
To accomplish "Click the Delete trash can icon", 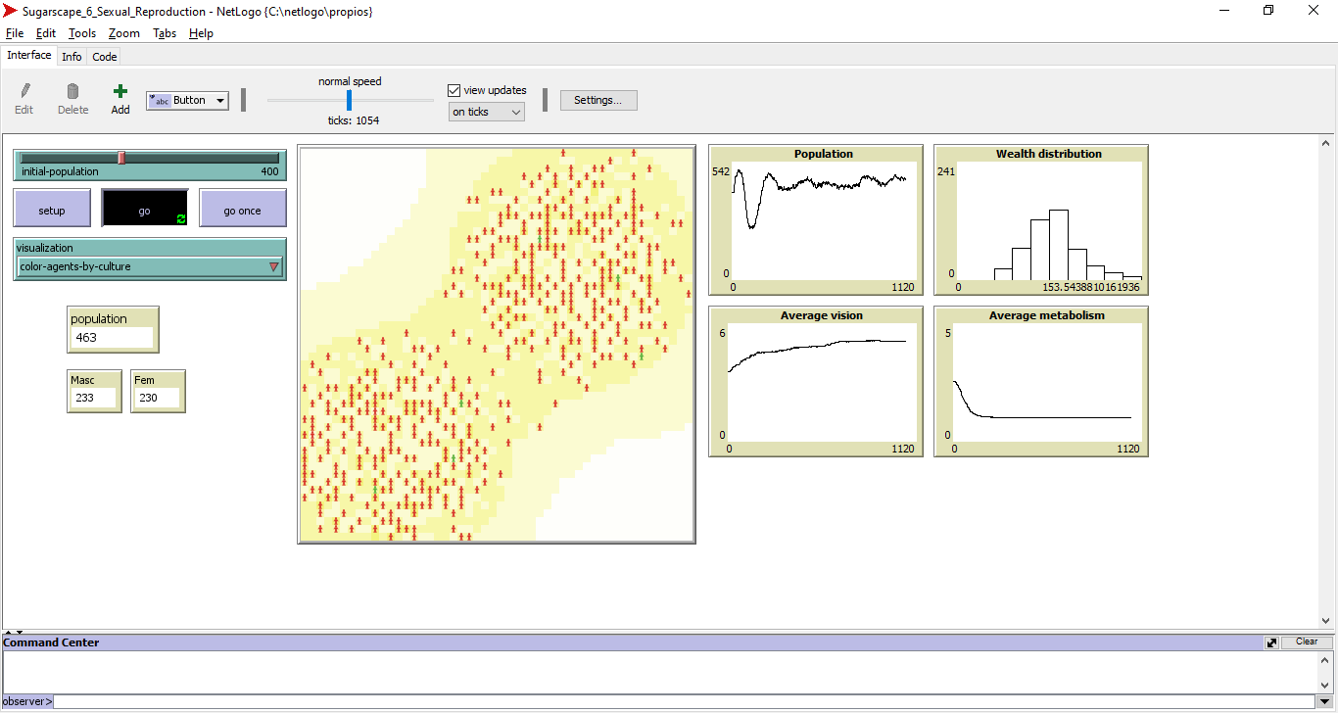I will tap(72, 91).
